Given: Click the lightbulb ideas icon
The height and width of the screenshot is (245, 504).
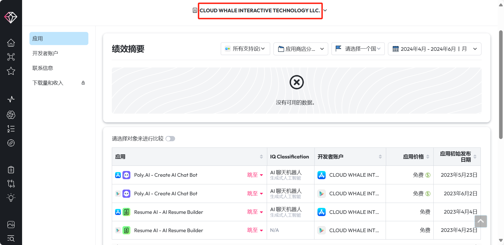Looking at the screenshot, I should [11, 198].
